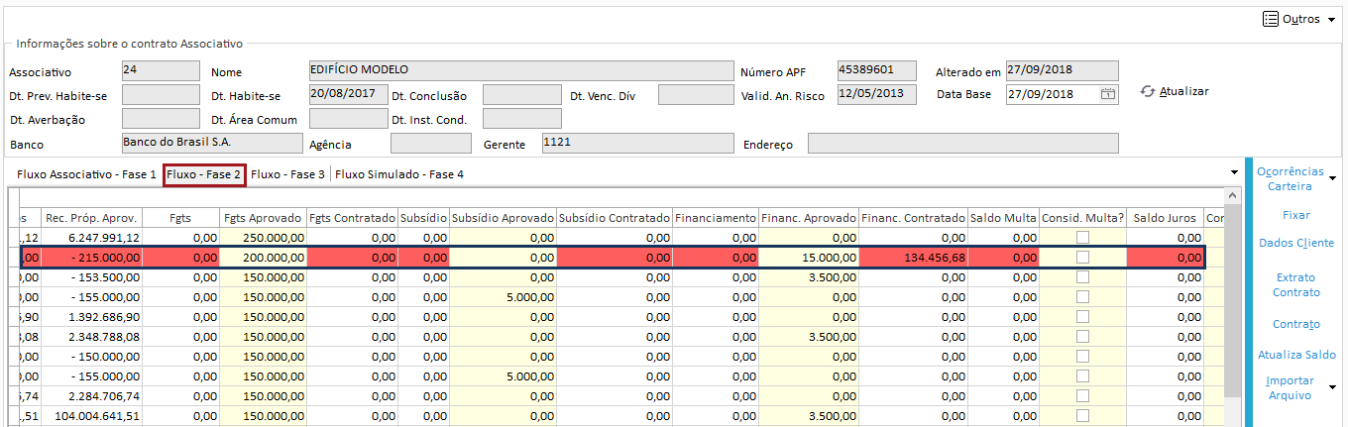Viewport: 1348px width, 427px height.
Task: Expand Ocorrências Carteira dropdown arrow
Action: coord(1333,178)
